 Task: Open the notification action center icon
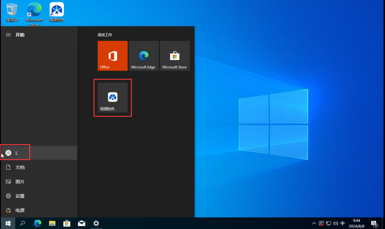tap(374, 223)
